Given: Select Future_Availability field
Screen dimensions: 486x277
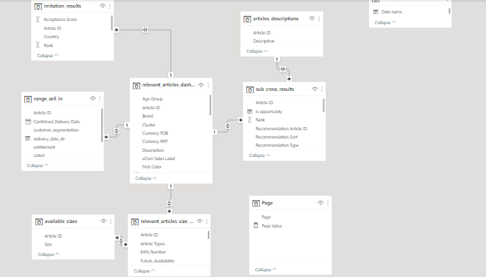Looking at the screenshot, I should pos(158,261).
